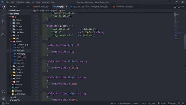Open the notifications bell
The height and width of the screenshot is (105, 186).
[183, 103]
